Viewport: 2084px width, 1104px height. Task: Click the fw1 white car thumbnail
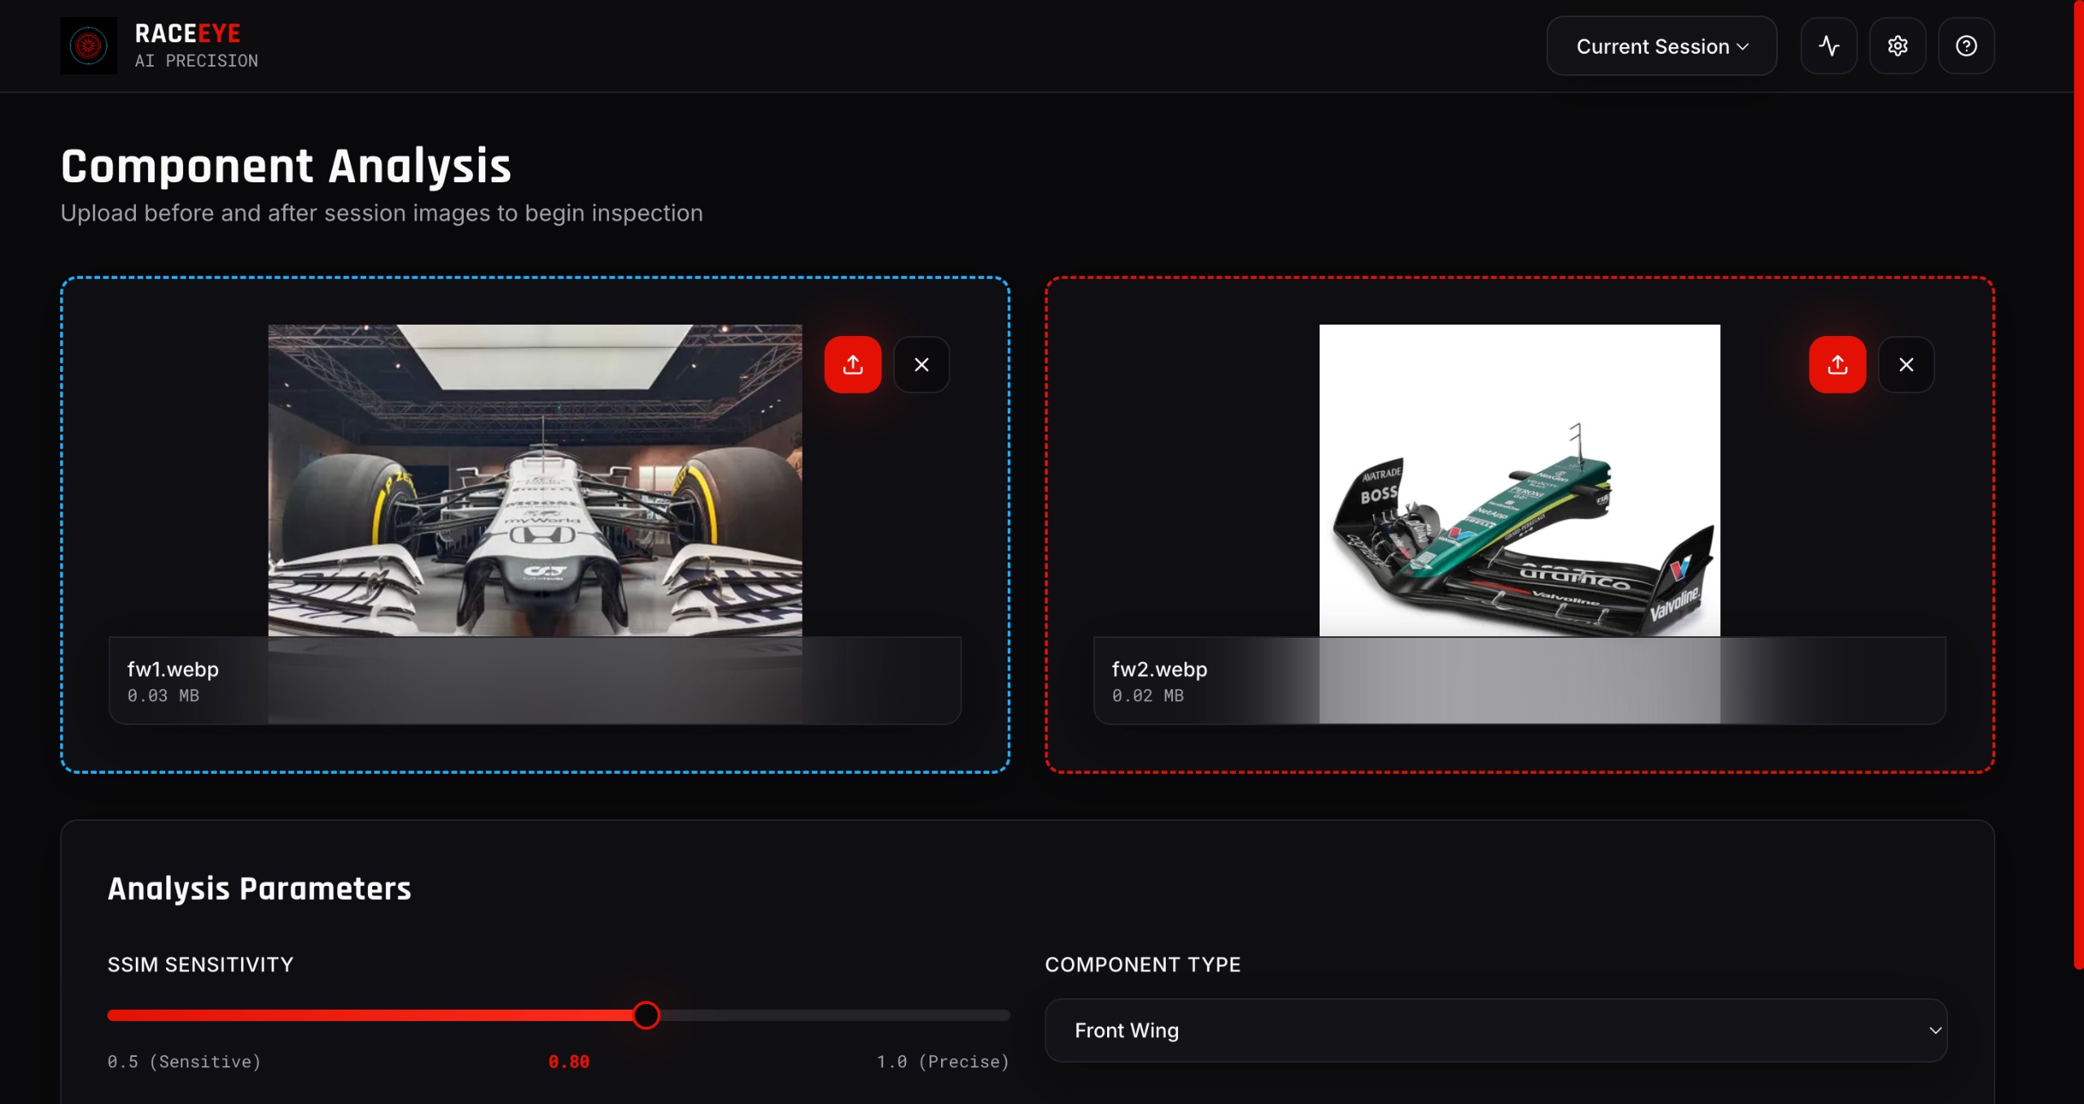pyautogui.click(x=535, y=480)
